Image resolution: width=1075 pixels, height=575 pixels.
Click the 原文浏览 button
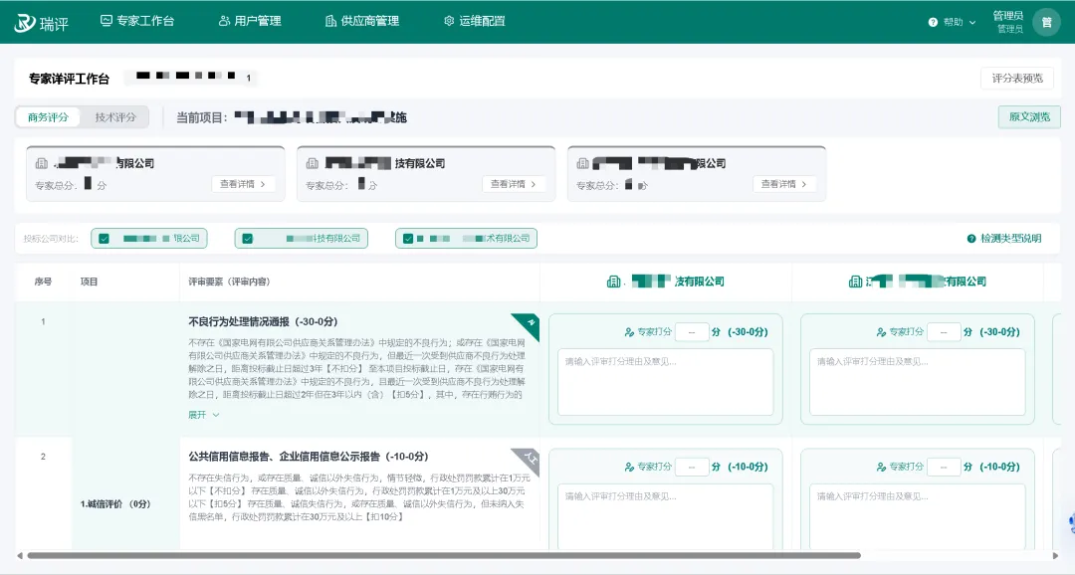1029,117
